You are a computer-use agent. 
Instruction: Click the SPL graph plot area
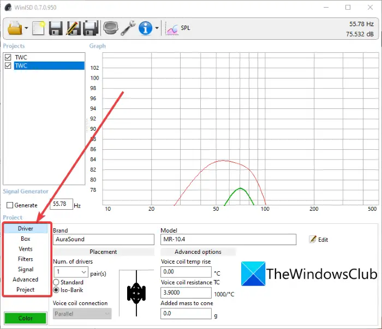(x=241, y=129)
